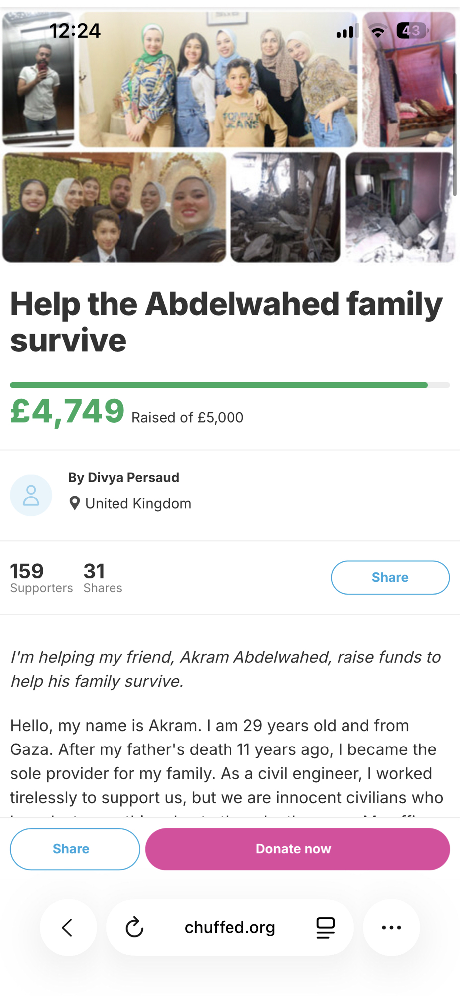The width and height of the screenshot is (460, 996).
Task: Tap the chuffed.org address field
Action: (x=230, y=927)
